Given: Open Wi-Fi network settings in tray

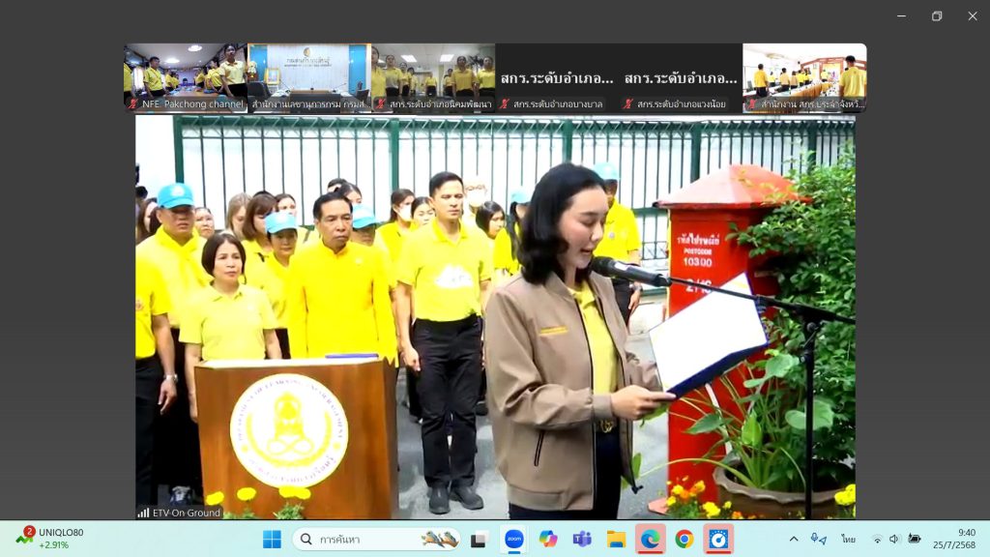Looking at the screenshot, I should [877, 539].
